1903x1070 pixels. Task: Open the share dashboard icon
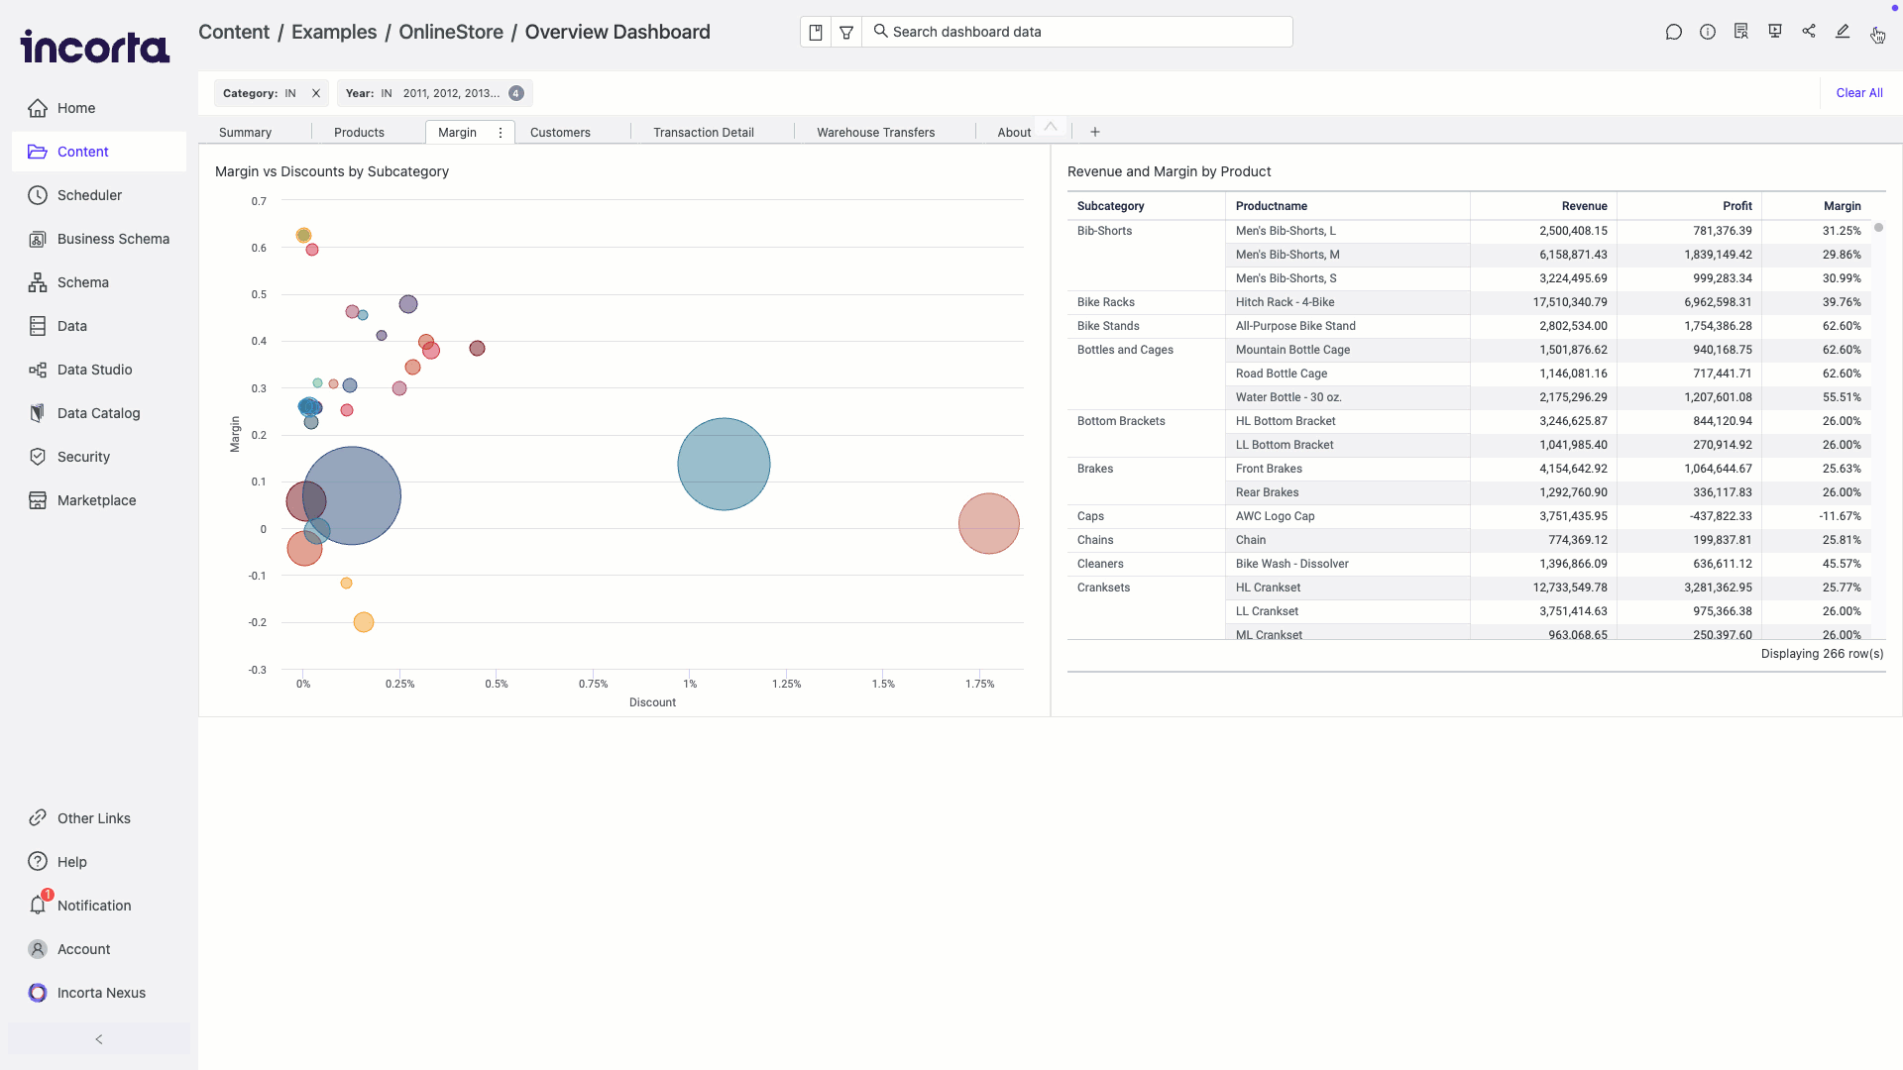pos(1809,32)
